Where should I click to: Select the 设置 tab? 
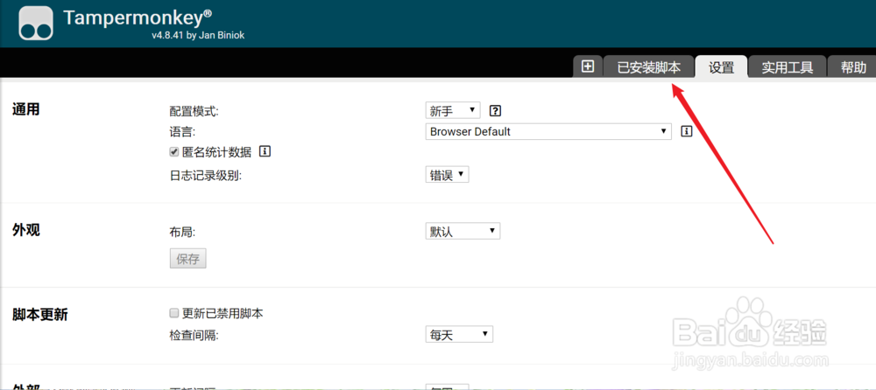tap(721, 67)
